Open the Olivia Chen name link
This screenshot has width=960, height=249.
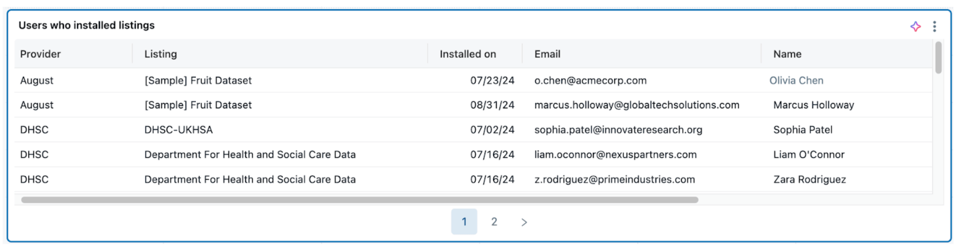click(x=796, y=81)
